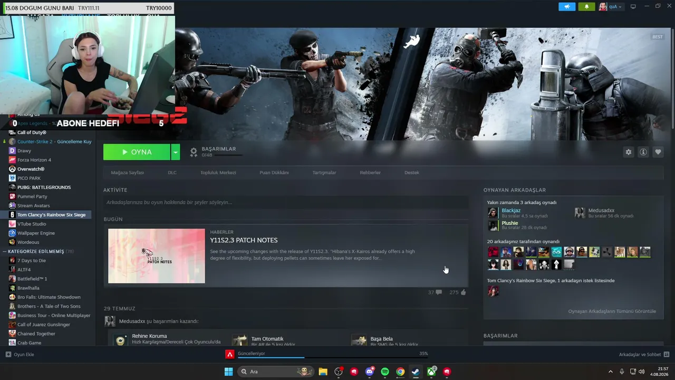Open Spotify from the taskbar
This screenshot has width=675, height=380.
pyautogui.click(x=385, y=372)
